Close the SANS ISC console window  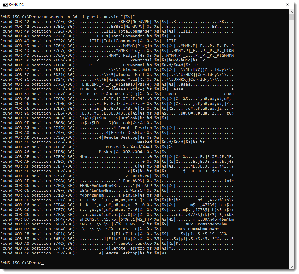[x=287, y=5]
